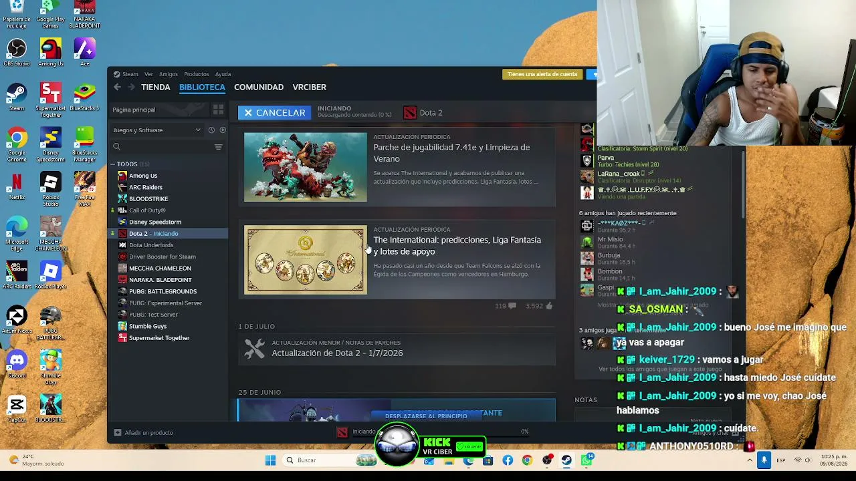The image size is (856, 481).
Task: Click the microphone icon in system tray
Action: click(764, 460)
